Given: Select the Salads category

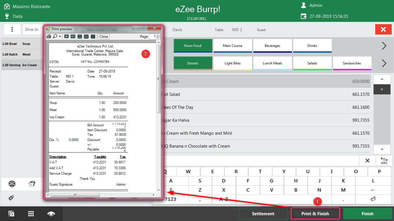Looking at the screenshot, I should coord(312,63).
